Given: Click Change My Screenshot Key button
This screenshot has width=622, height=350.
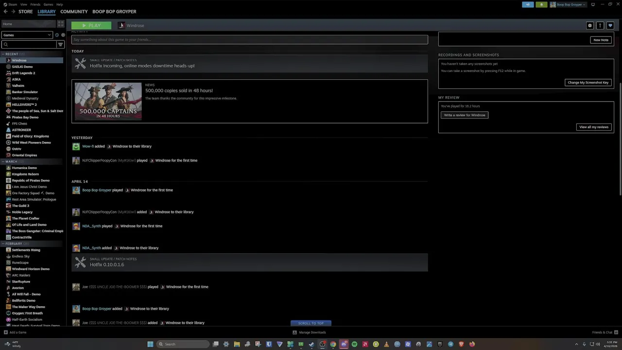Looking at the screenshot, I should click(588, 83).
